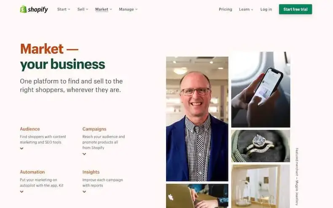
Task: Expand the chevron under Insights section
Action: [x=84, y=192]
